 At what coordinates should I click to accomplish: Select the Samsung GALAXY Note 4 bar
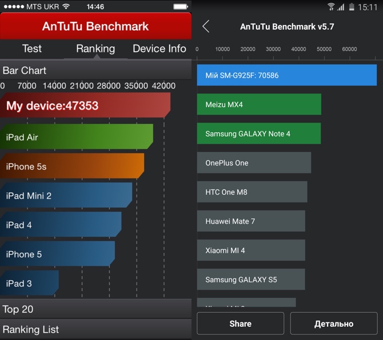[259, 133]
